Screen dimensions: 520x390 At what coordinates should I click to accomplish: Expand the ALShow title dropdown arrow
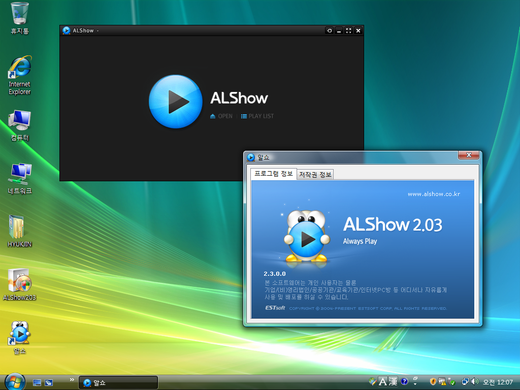click(x=97, y=31)
